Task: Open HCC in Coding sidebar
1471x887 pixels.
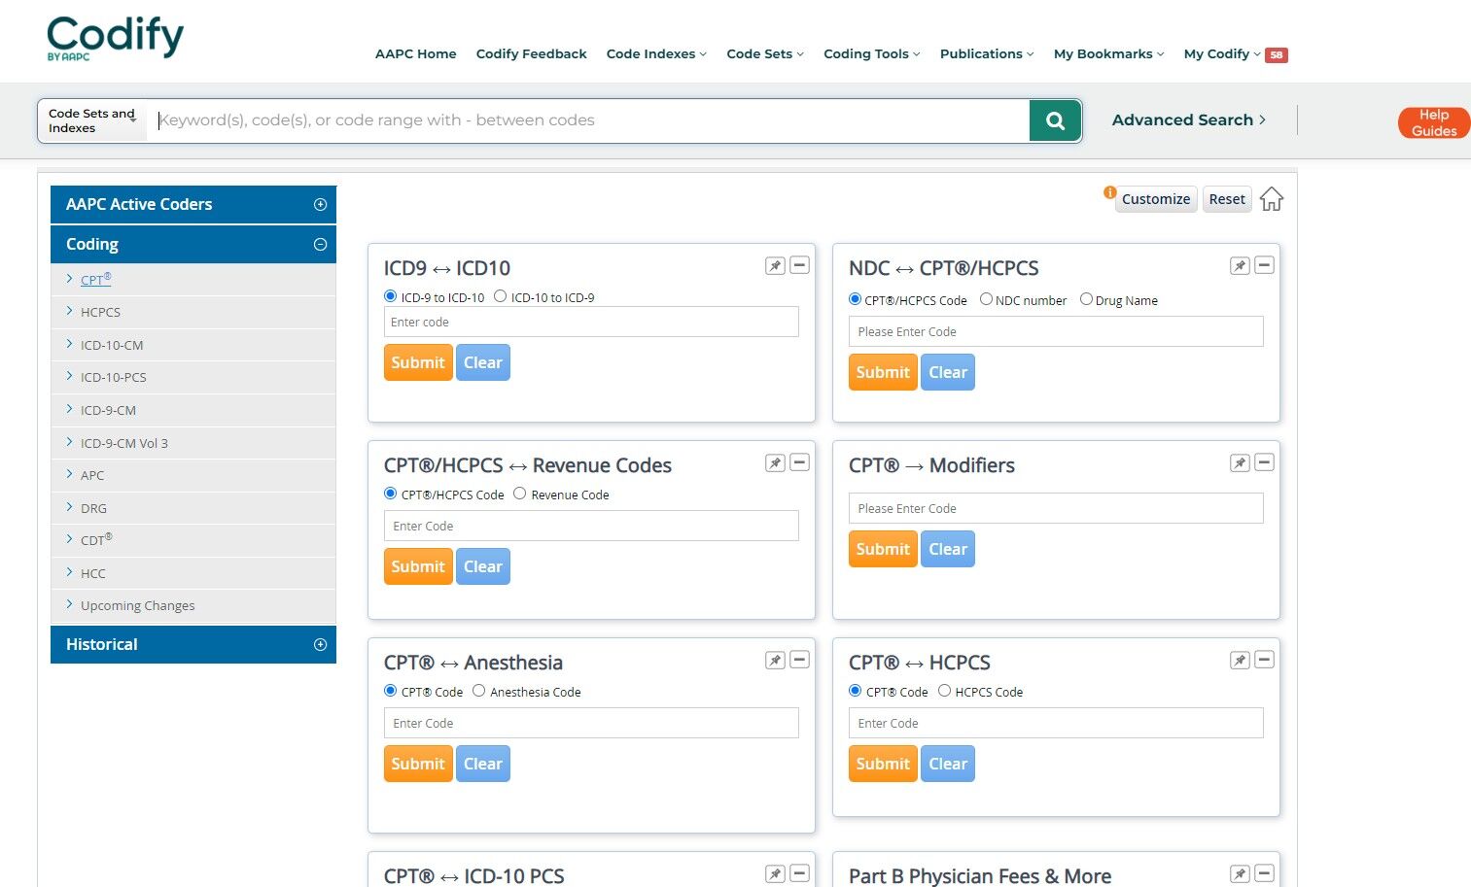Action: (x=93, y=573)
